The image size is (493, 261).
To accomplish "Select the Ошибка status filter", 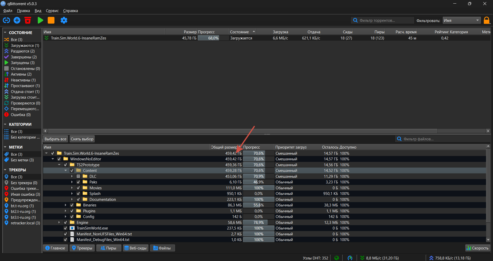I will (22, 115).
